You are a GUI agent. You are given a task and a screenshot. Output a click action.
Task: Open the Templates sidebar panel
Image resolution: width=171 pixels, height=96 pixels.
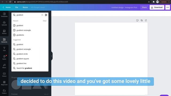click(x=4, y=15)
